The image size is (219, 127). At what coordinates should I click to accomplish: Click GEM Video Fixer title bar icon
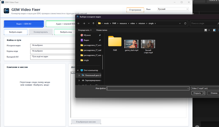2,2
